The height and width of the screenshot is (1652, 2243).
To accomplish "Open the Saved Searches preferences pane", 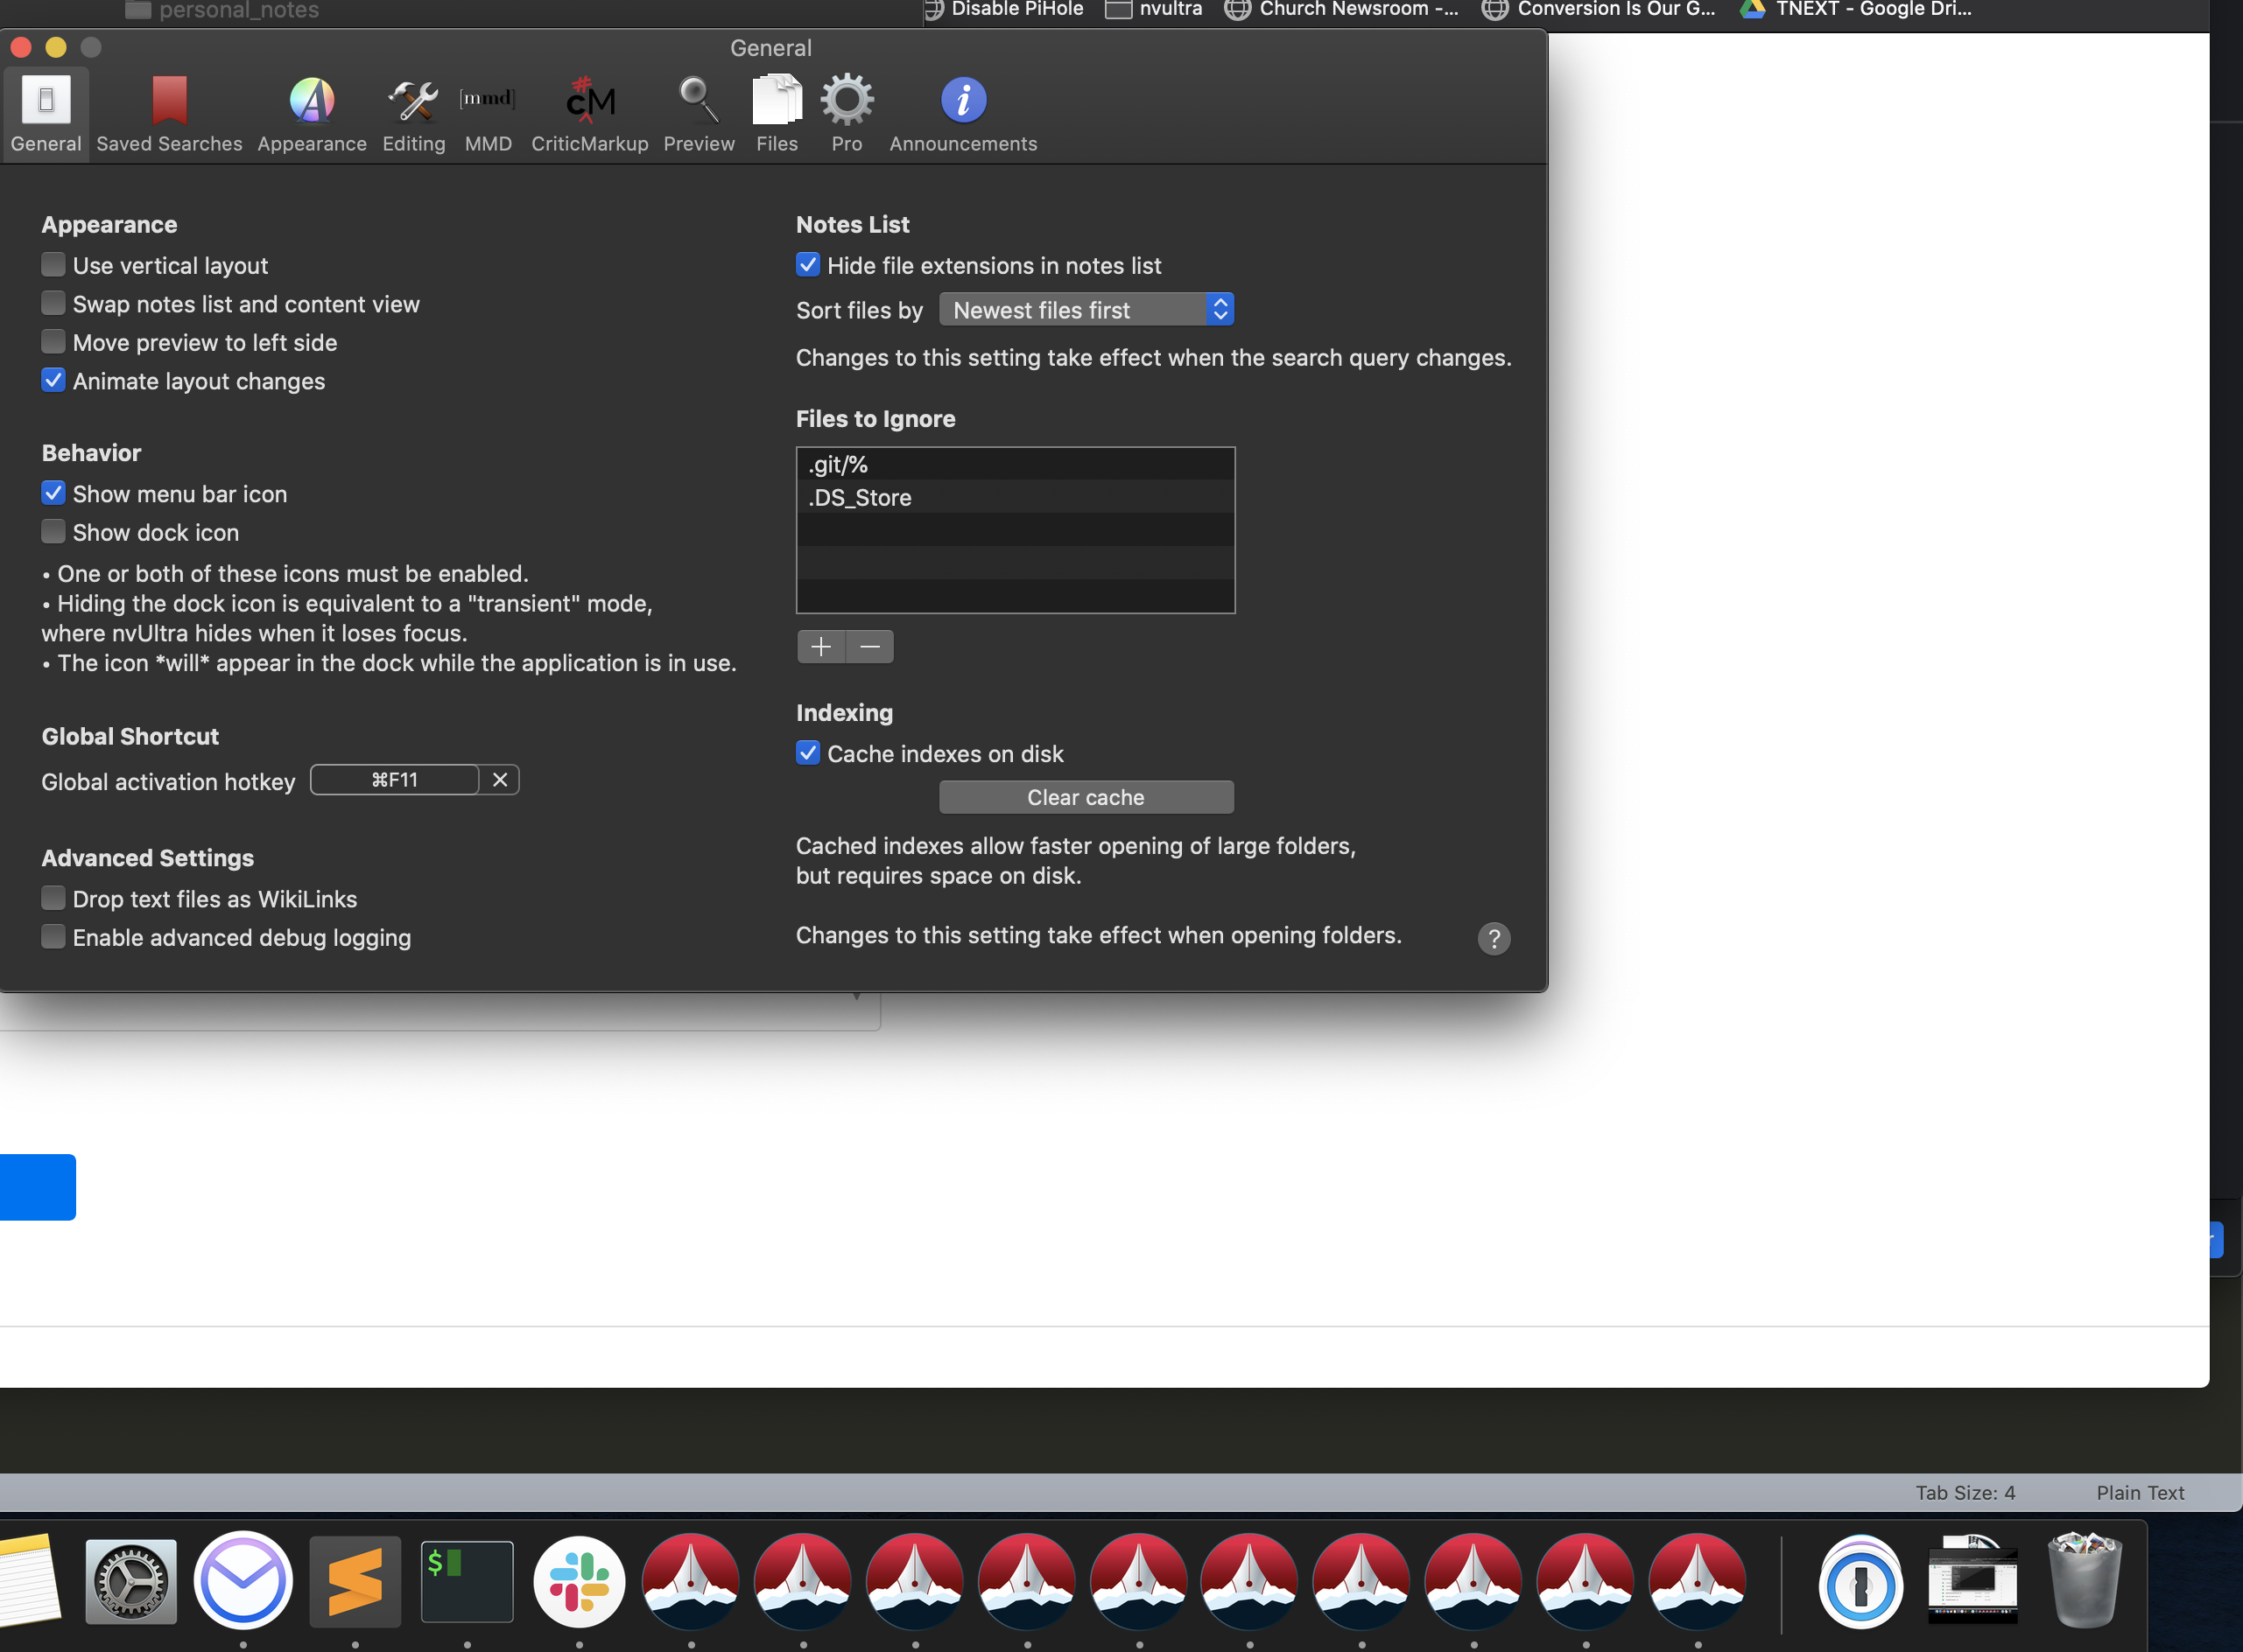I will (169, 114).
